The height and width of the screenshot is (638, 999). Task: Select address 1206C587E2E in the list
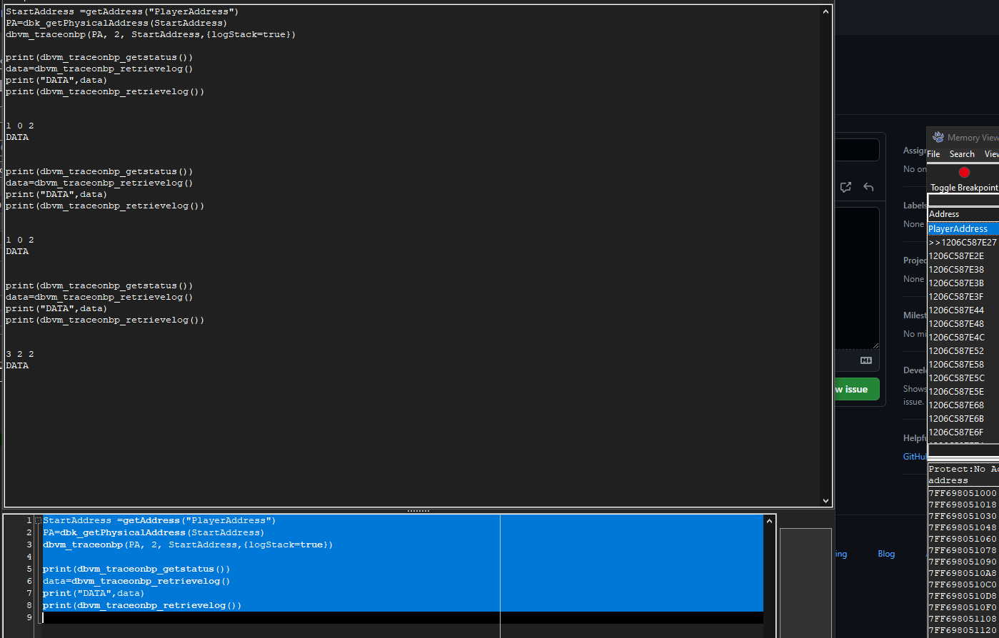(957, 255)
